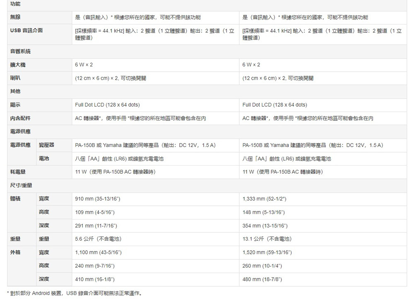The height and width of the screenshot is (300, 414).
Task: Click the 910 mm width value cell
Action: [98, 199]
